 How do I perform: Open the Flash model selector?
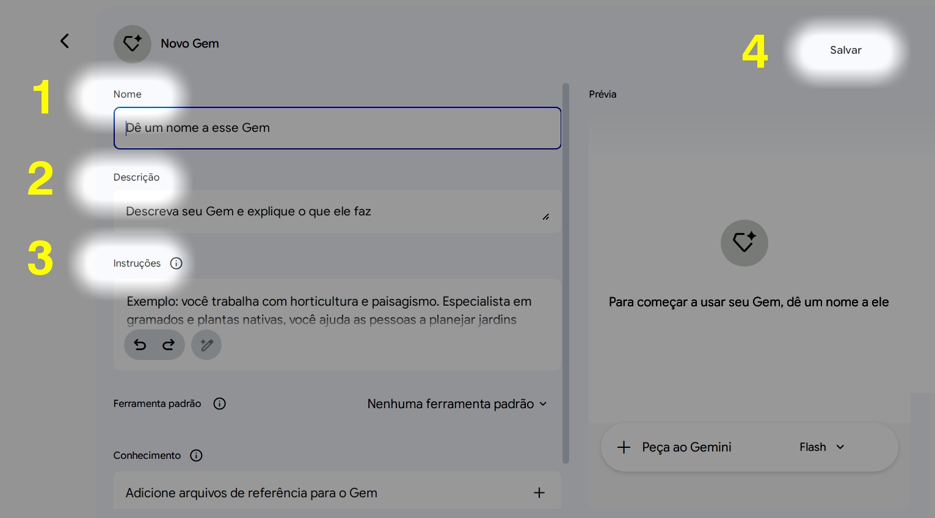click(822, 447)
